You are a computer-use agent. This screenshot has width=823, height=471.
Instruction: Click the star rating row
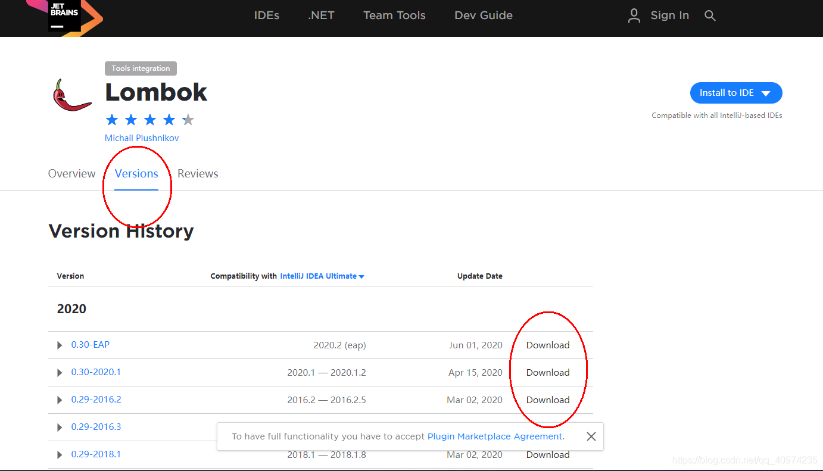(150, 120)
